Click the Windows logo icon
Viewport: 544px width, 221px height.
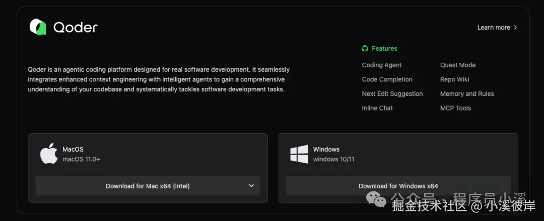299,154
